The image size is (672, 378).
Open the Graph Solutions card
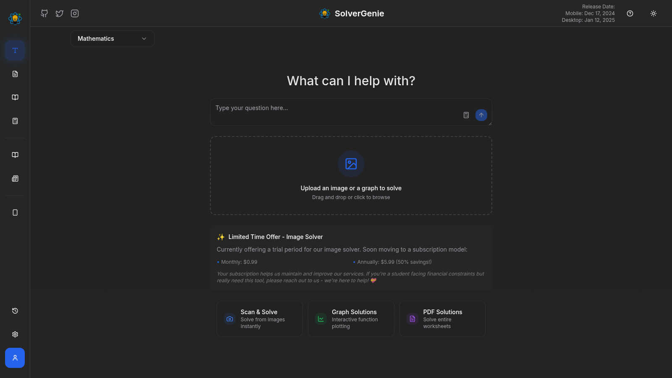(x=351, y=319)
